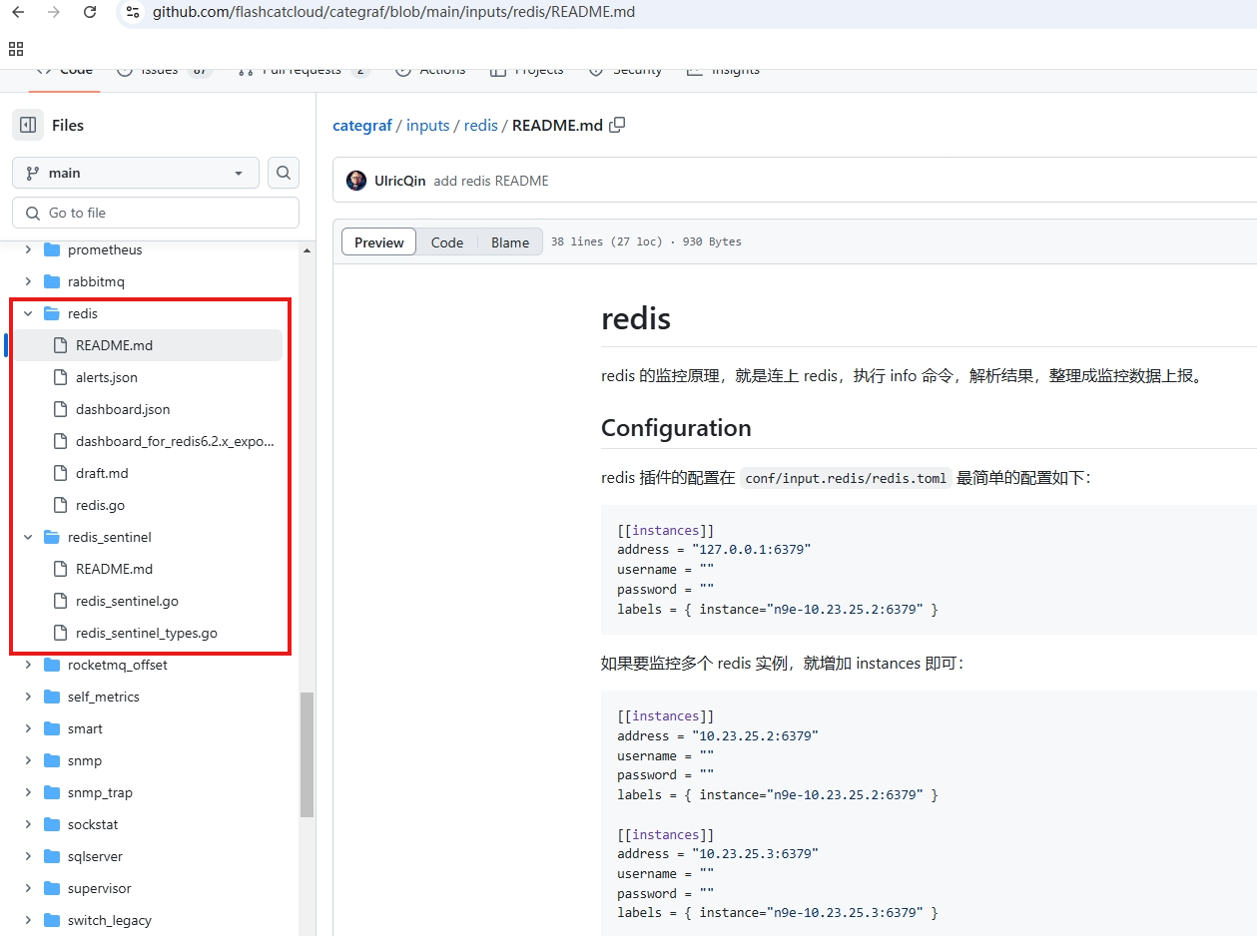This screenshot has height=936, width=1257.
Task: Copy path icon next to README.md breadcrumb
Action: pos(617,125)
